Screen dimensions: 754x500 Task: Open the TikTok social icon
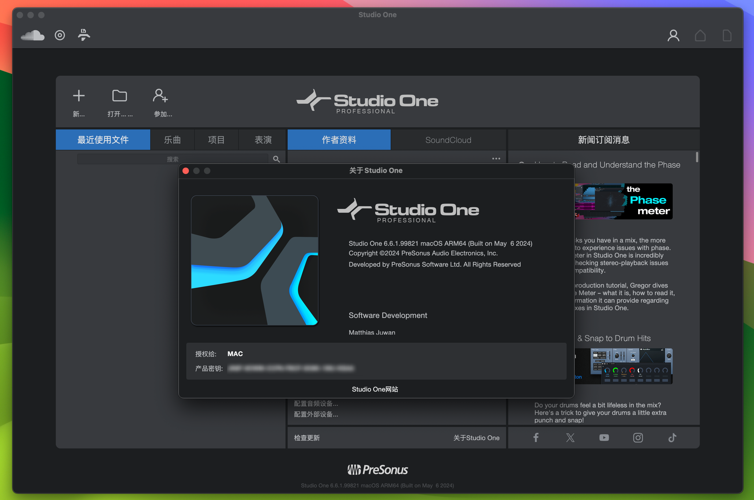point(672,437)
